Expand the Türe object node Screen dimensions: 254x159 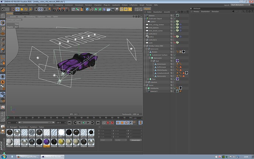tap(148, 79)
